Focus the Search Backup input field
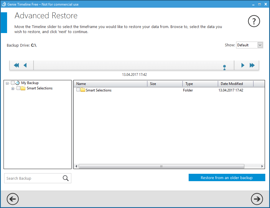270x208 pixels. (32, 178)
